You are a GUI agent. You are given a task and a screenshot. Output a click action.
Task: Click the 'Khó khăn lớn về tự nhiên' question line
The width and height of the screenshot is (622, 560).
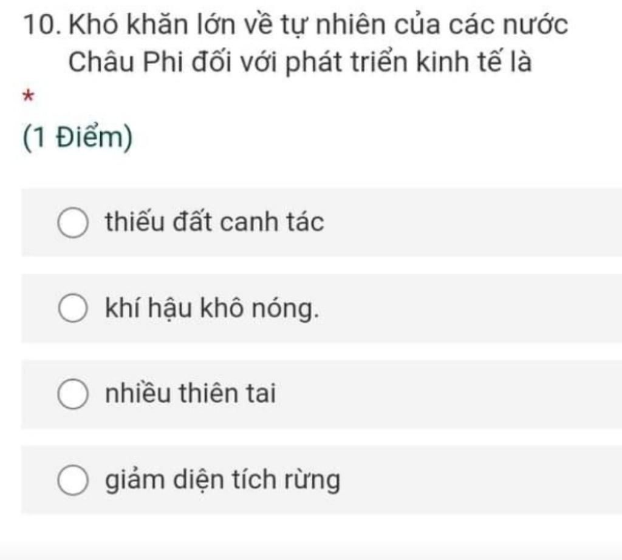[x=318, y=25]
